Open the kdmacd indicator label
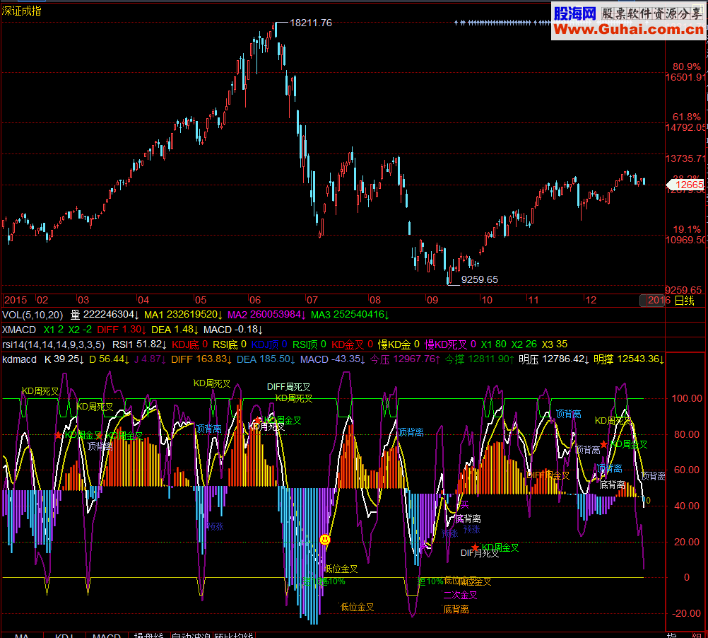Image resolution: width=708 pixels, height=638 pixels. 19,359
